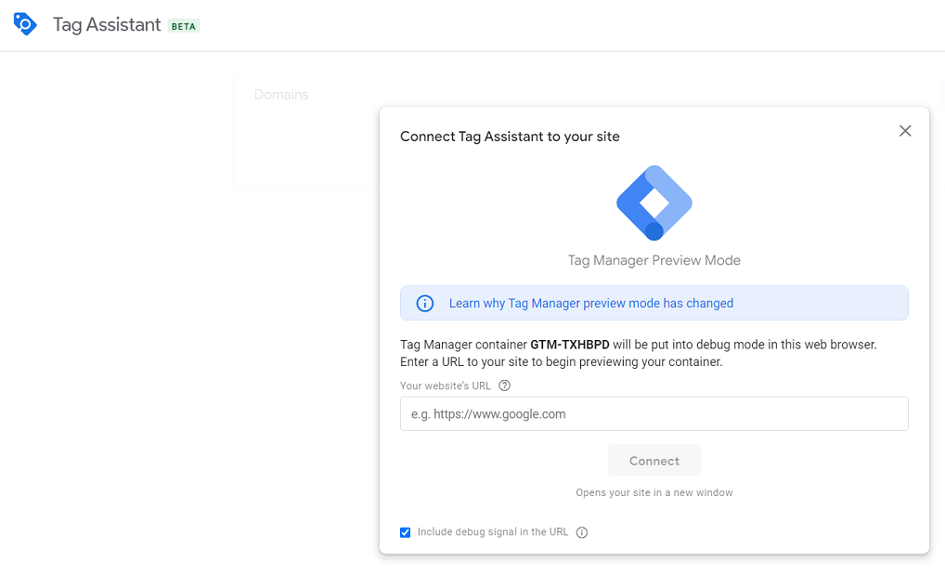Select the Domains panel heading
945x575 pixels.
[x=281, y=95]
